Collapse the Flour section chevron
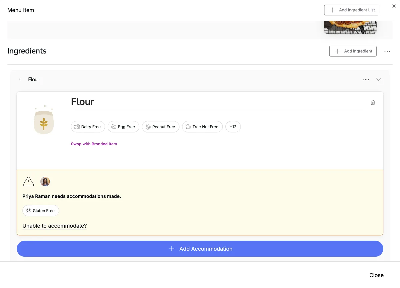400x288 pixels. point(378,80)
